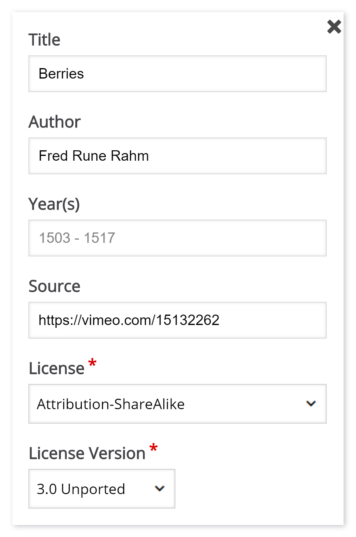The image size is (356, 537).
Task: Click the number 15132262 in the Source URL
Action: 188,320
